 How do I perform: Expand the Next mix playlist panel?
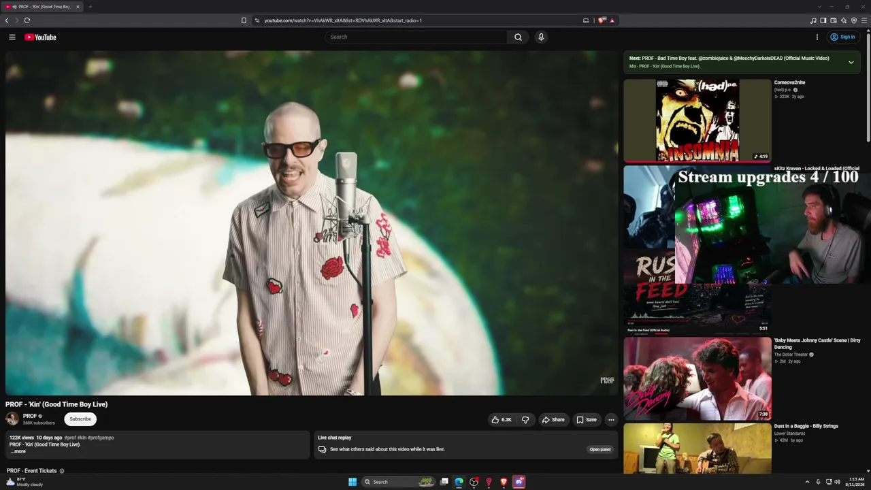click(851, 63)
